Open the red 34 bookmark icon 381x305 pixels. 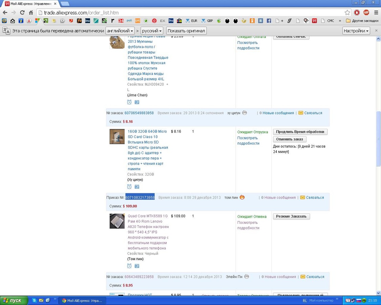[121, 21]
